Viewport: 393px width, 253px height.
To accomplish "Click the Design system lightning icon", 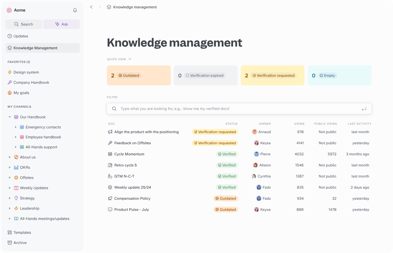I will [x=10, y=72].
